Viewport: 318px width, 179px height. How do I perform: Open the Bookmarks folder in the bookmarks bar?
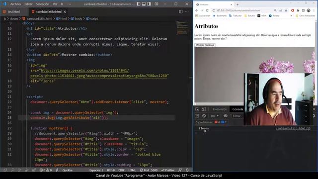click(220, 15)
